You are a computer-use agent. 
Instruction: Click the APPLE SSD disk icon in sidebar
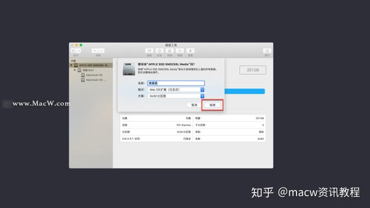(x=76, y=65)
